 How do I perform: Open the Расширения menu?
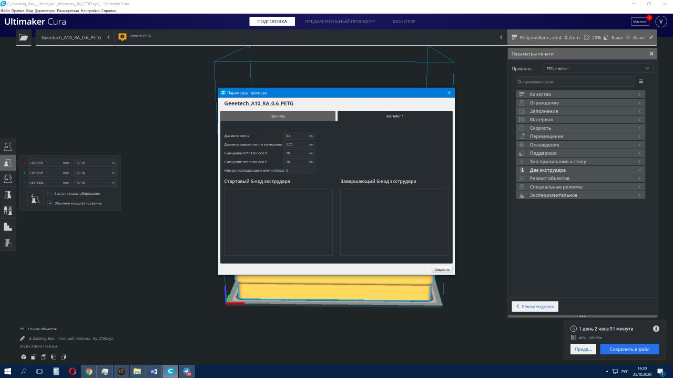click(x=68, y=10)
